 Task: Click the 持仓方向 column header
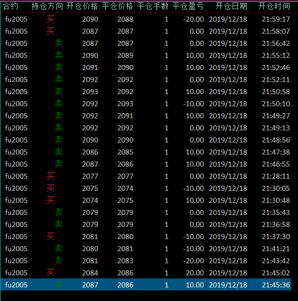pos(47,7)
